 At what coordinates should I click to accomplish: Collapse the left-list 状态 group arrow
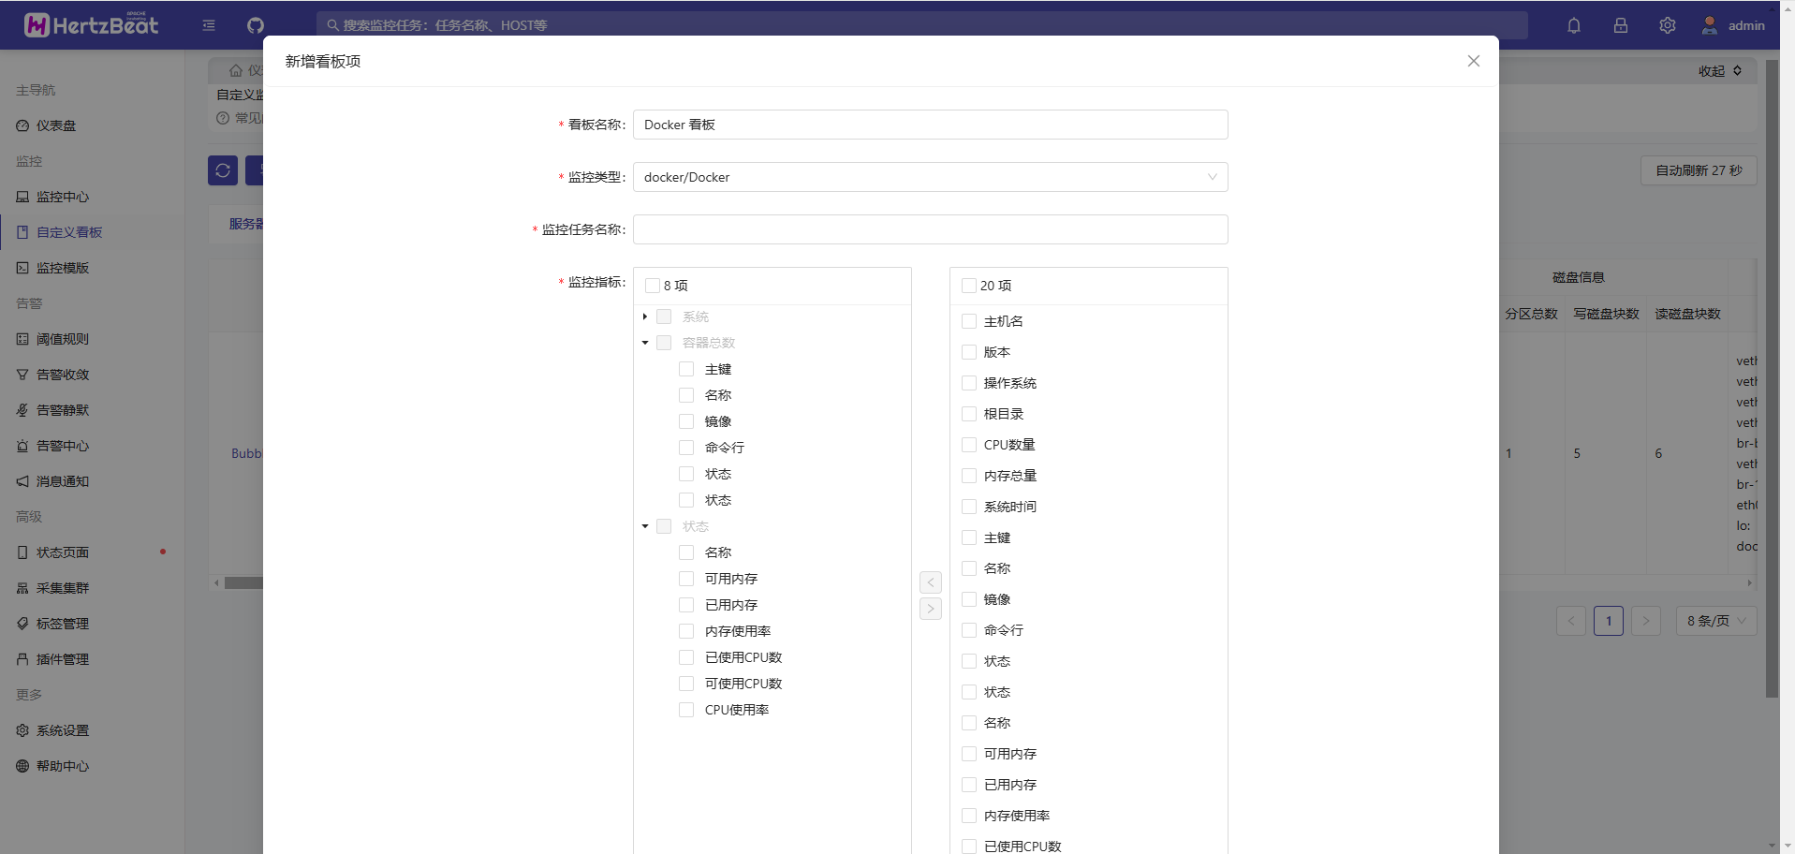645,526
